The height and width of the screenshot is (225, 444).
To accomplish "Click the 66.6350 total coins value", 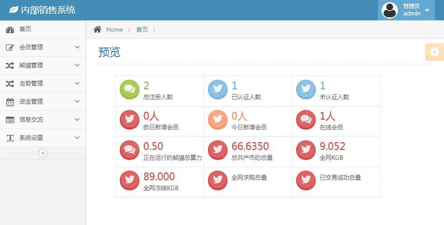I will click(x=250, y=146).
